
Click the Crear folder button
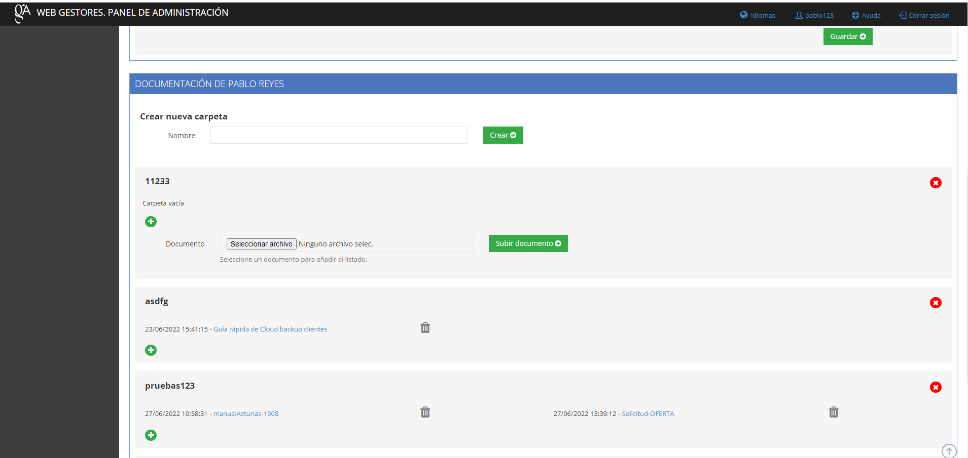coord(503,135)
